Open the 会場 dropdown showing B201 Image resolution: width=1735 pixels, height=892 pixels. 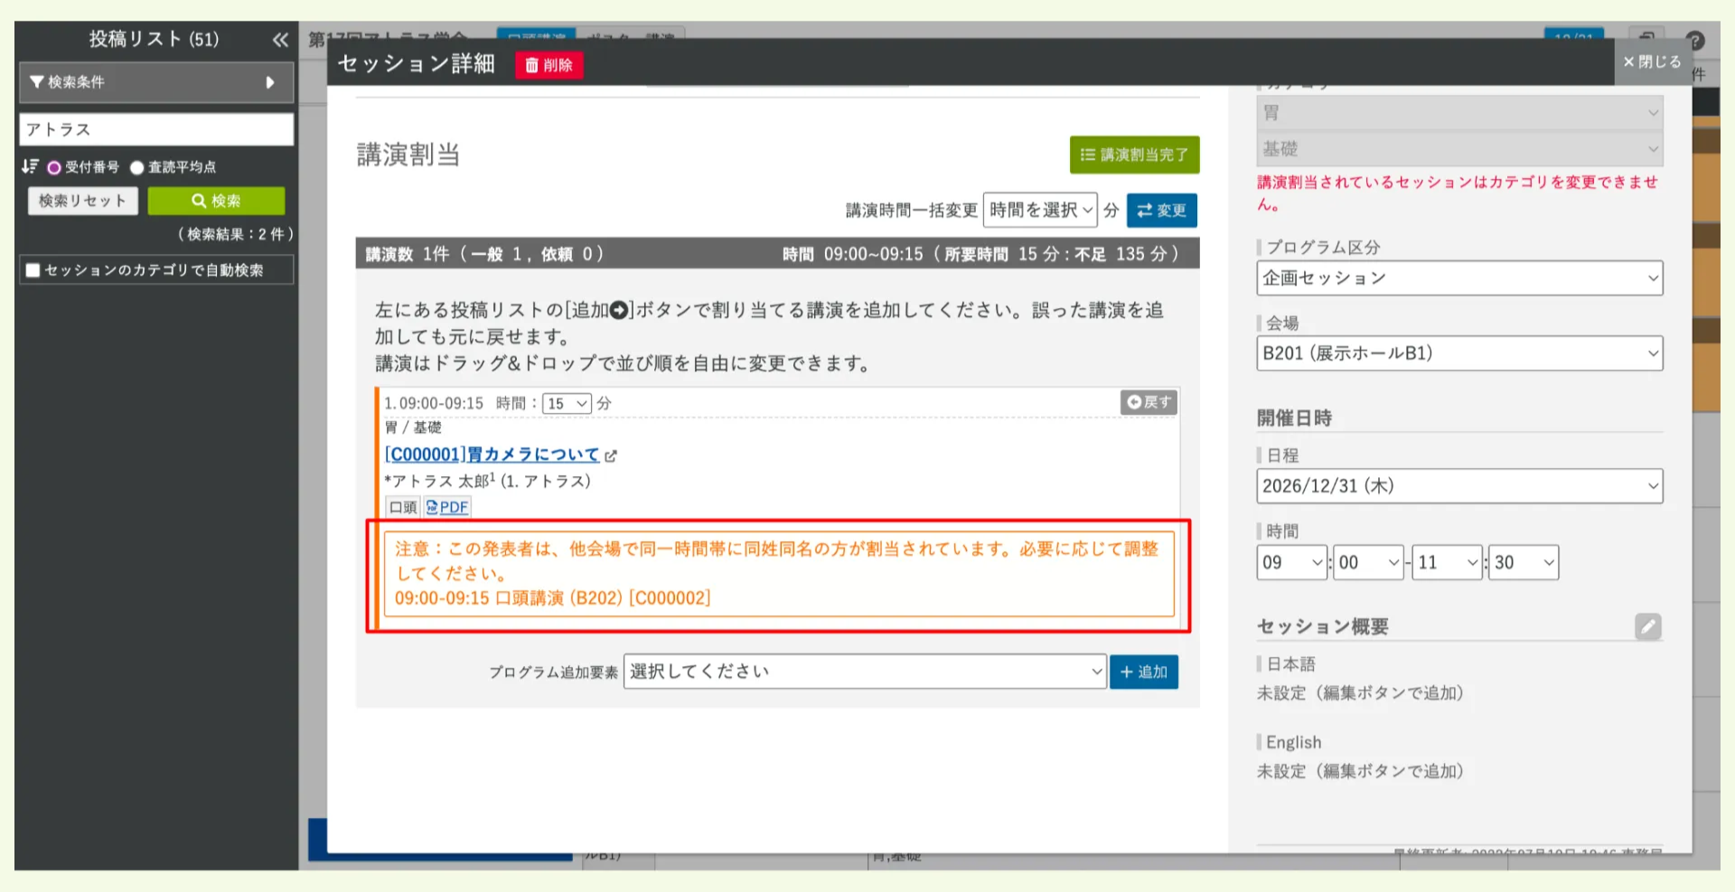pos(1458,352)
